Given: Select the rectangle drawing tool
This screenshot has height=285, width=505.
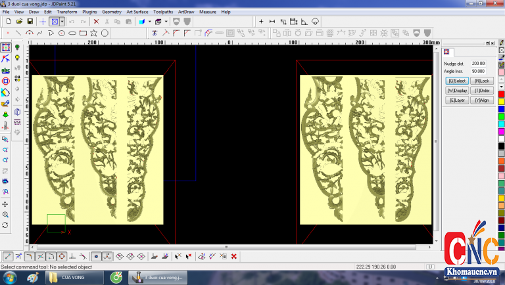Looking at the screenshot, I should click(x=83, y=32).
